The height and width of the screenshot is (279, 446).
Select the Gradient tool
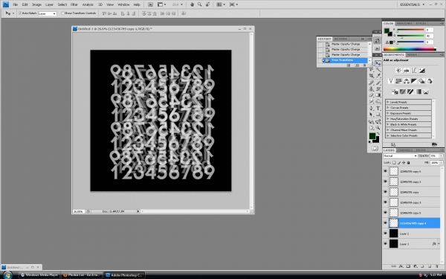point(378,95)
